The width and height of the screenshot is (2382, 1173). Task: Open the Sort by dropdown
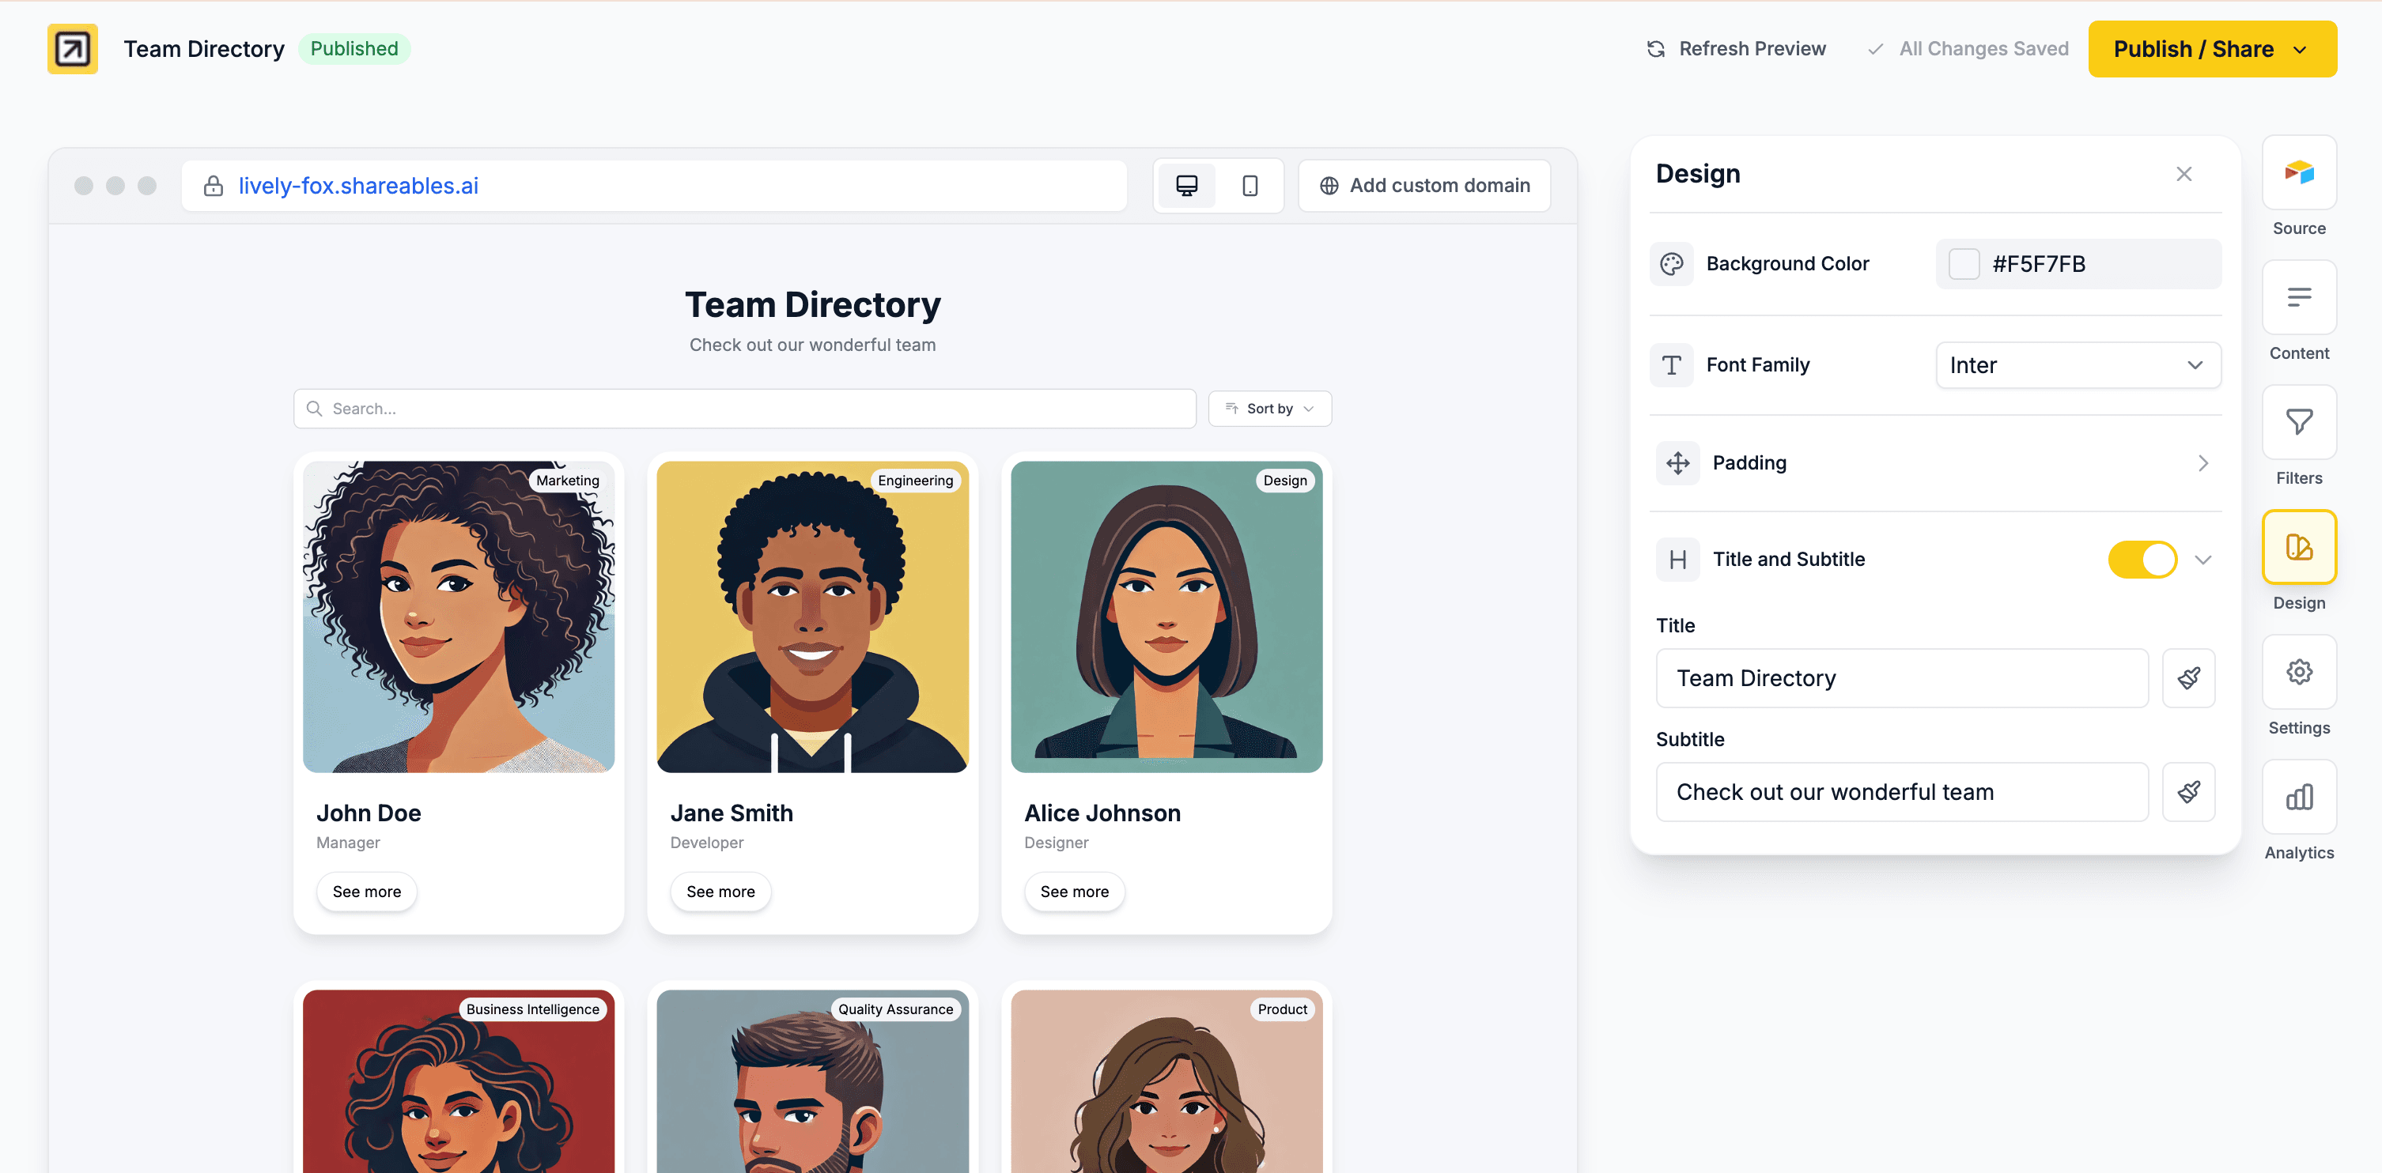[1269, 409]
